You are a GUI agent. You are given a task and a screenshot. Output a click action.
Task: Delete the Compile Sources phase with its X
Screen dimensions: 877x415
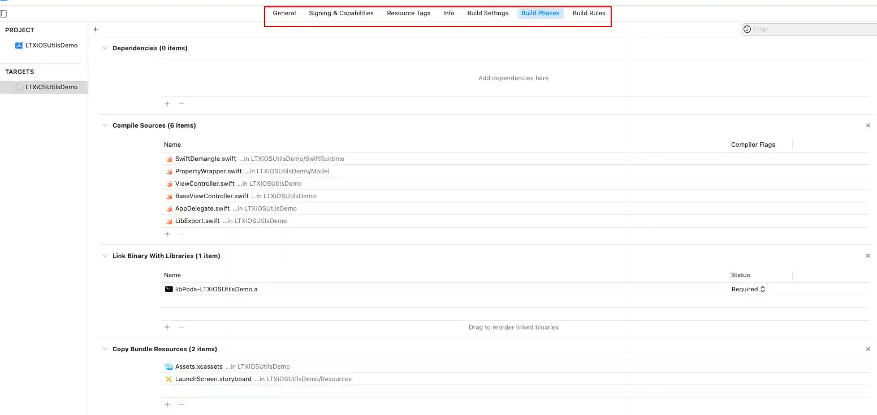pyautogui.click(x=868, y=125)
